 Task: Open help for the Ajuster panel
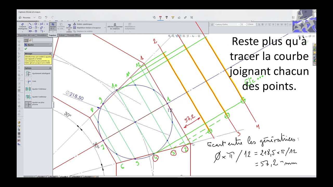point(50,45)
